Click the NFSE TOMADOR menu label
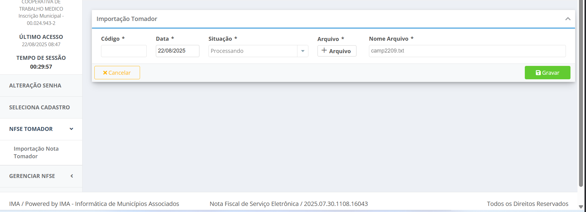This screenshot has height=212, width=586. click(x=31, y=129)
